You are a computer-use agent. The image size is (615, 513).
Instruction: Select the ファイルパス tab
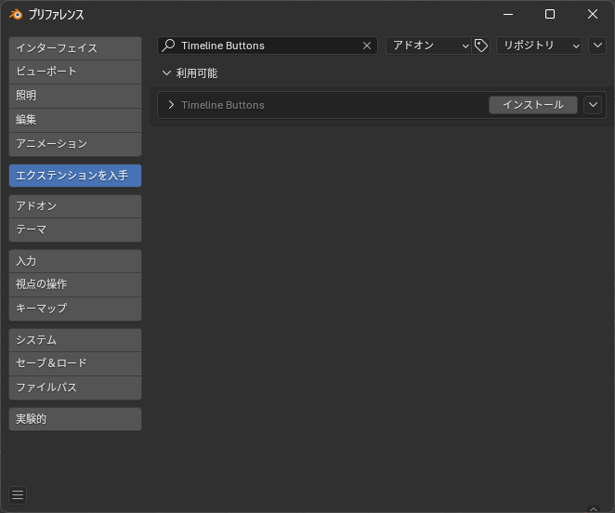point(75,388)
